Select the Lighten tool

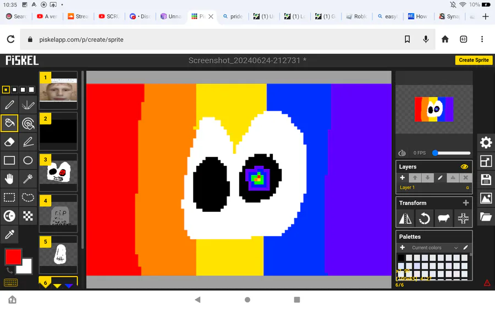9,216
